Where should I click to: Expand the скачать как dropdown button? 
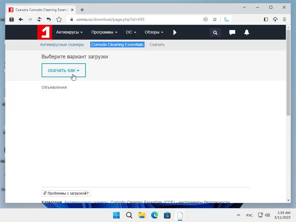coord(64,70)
